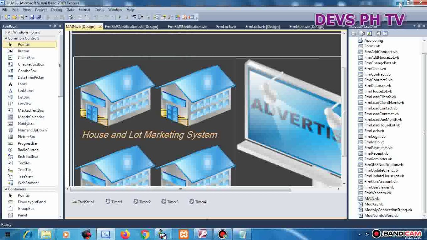This screenshot has width=427, height=240.
Task: Choose the ProgressBar toolbox control
Action: point(27,143)
